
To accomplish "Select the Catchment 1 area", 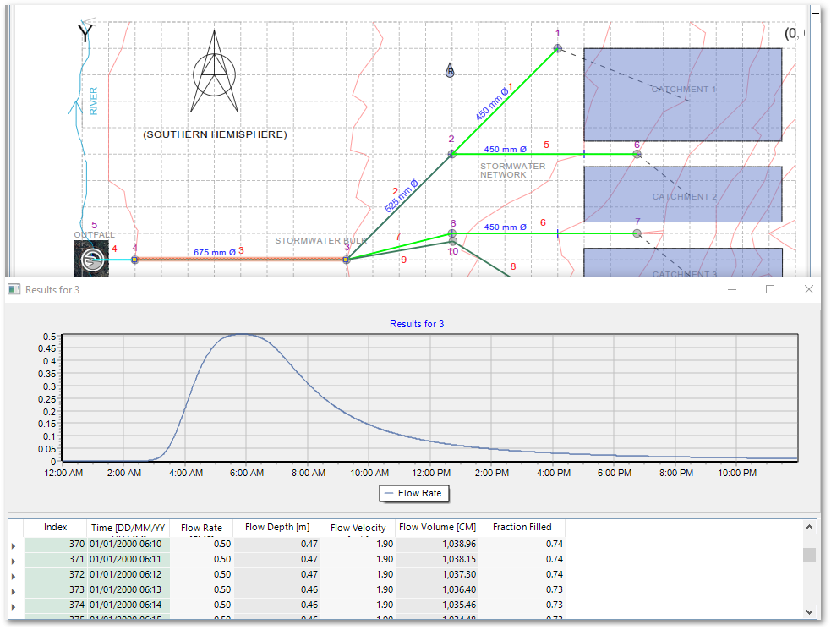I will coord(682,95).
